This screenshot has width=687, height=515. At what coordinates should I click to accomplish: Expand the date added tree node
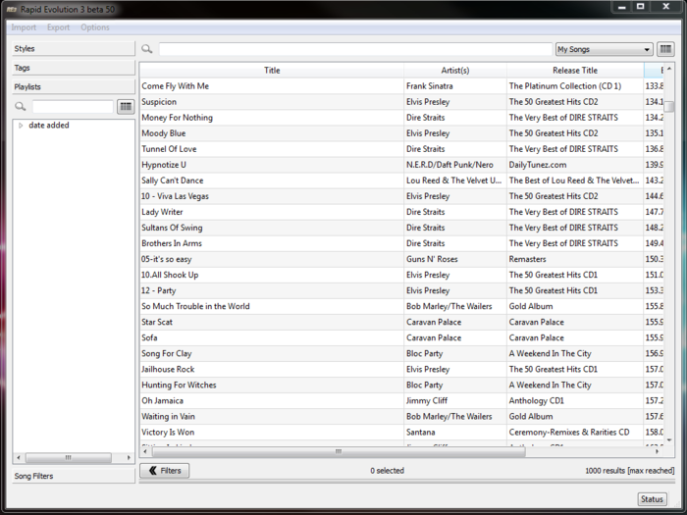21,126
